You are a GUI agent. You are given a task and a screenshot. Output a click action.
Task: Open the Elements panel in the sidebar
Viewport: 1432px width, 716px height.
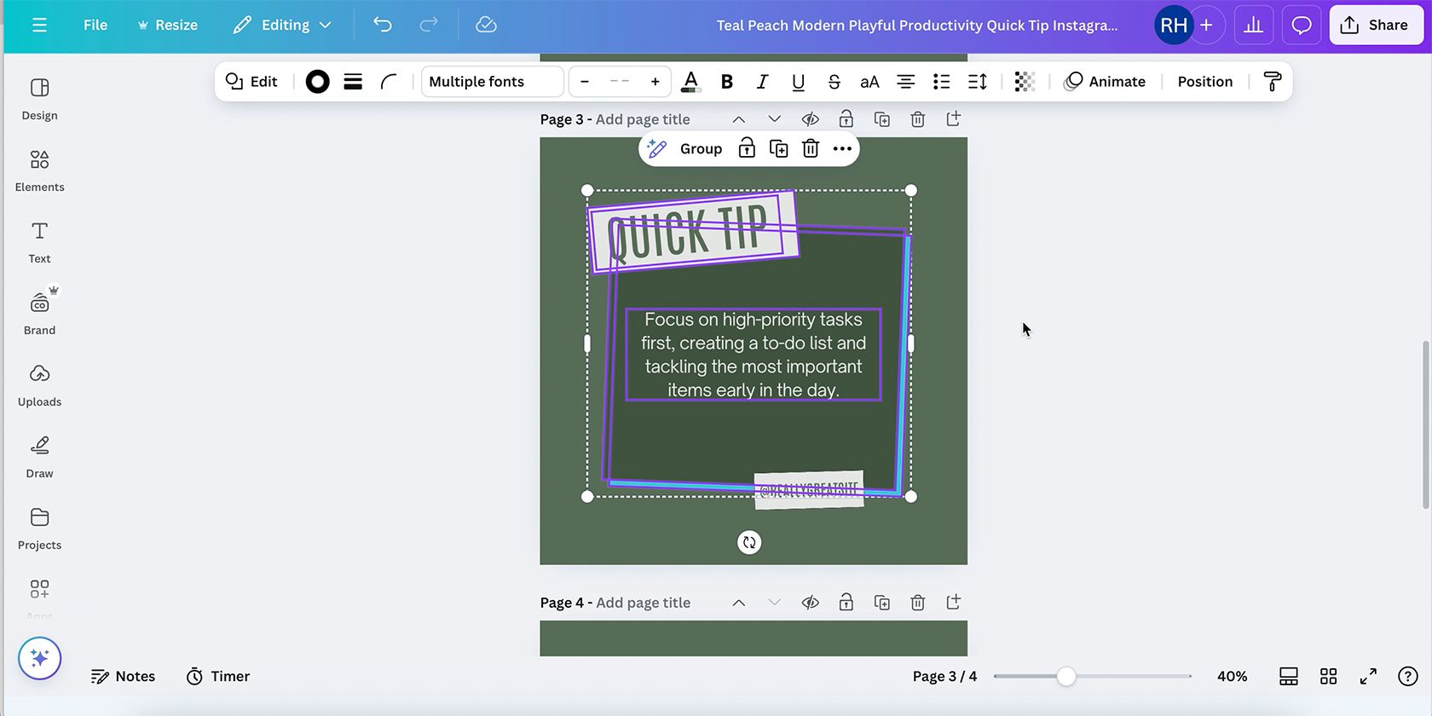[x=39, y=170]
